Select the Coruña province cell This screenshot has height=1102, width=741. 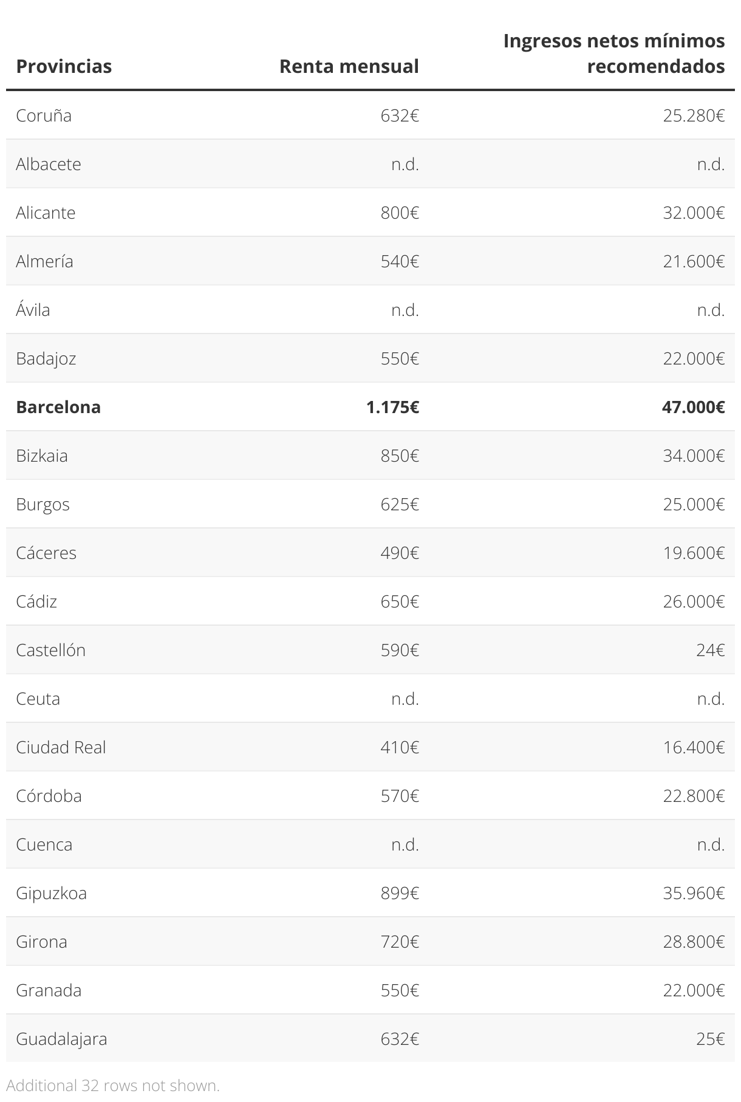tap(44, 115)
